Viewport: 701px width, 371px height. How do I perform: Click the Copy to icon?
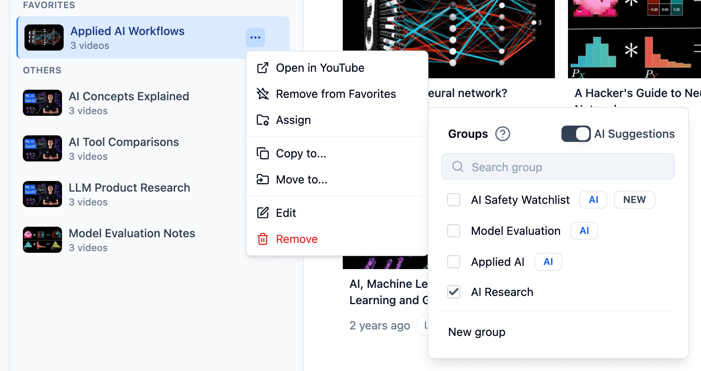(x=263, y=153)
